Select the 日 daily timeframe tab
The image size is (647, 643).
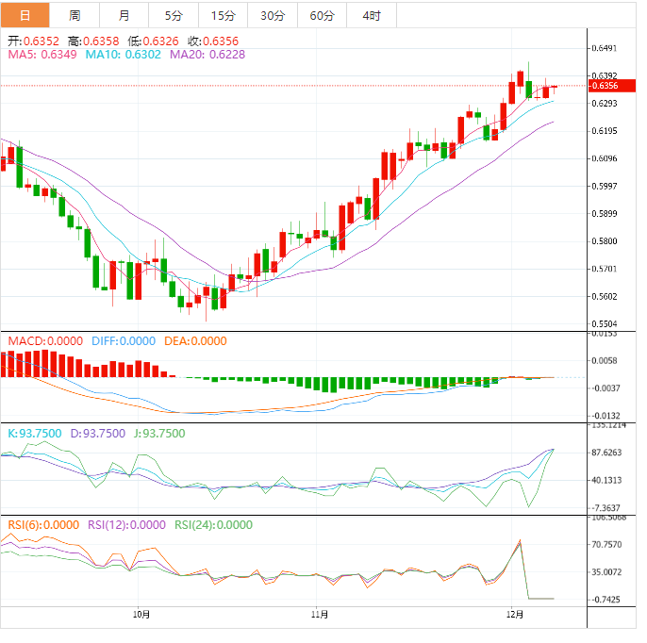coord(25,15)
